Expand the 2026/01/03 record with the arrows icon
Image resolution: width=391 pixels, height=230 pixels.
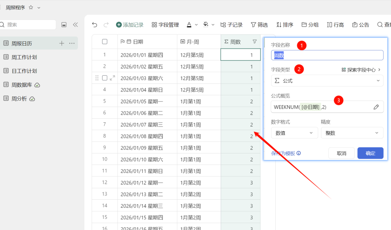pos(113,78)
